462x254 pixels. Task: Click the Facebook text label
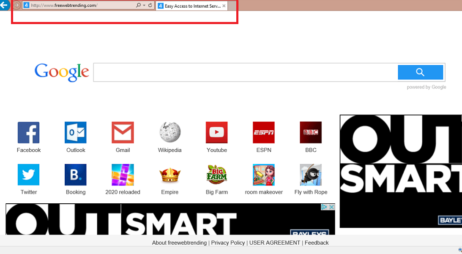[x=29, y=150]
